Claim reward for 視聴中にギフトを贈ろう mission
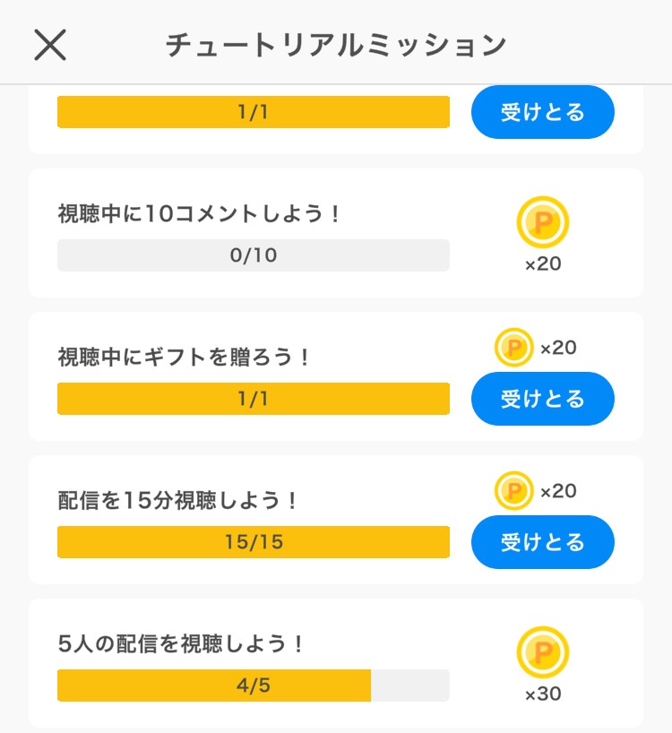The image size is (672, 733). tap(543, 399)
